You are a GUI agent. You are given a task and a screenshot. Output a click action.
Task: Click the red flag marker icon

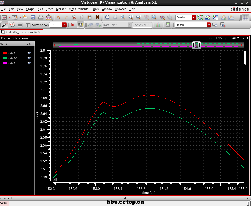click(72, 25)
